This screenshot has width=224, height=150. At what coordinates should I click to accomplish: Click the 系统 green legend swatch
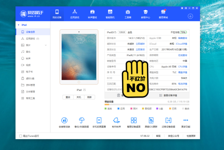106,109
